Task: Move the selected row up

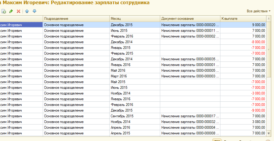Action: 27,11
